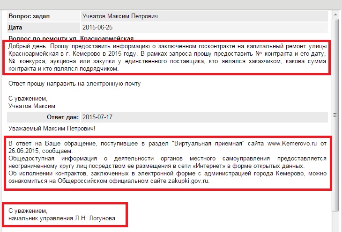The height and width of the screenshot is (232, 342).
Task: Click the 'Ответ дан:' label
Action: pos(63,117)
